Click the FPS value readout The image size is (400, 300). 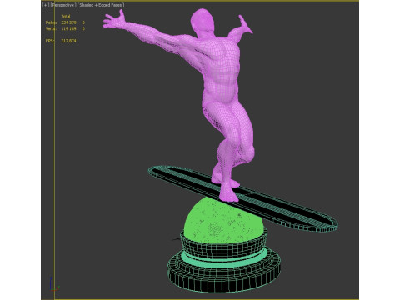[x=68, y=41]
